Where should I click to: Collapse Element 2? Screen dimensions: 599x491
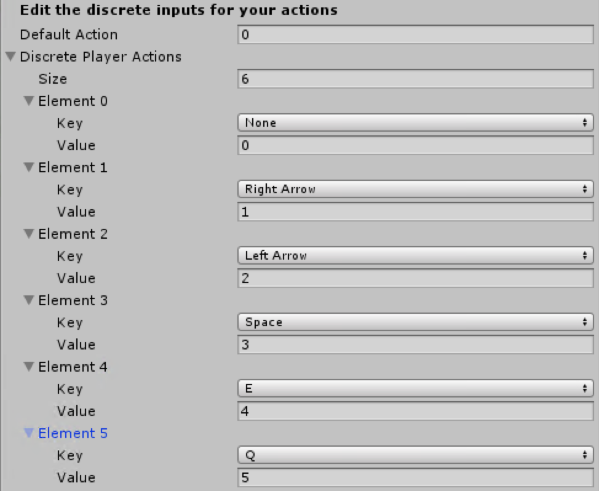click(28, 233)
